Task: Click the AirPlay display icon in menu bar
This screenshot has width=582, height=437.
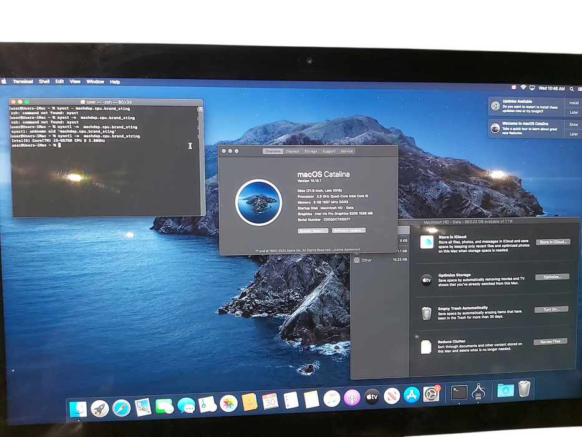Action: coord(532,88)
